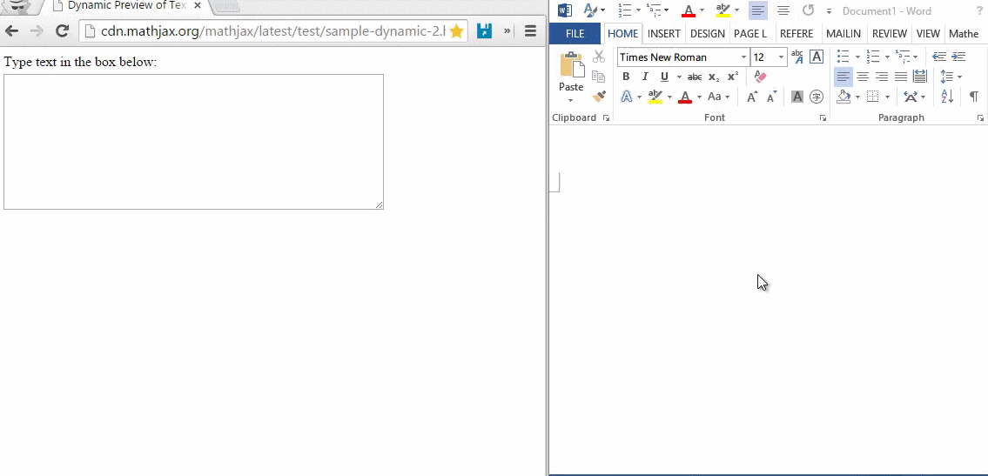
Task: Toggle Italic formatting
Action: [645, 77]
